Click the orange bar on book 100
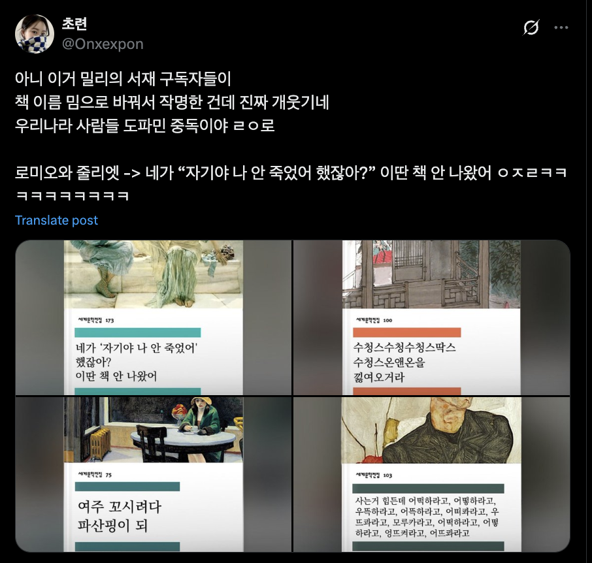This screenshot has height=563, width=592. 406,332
